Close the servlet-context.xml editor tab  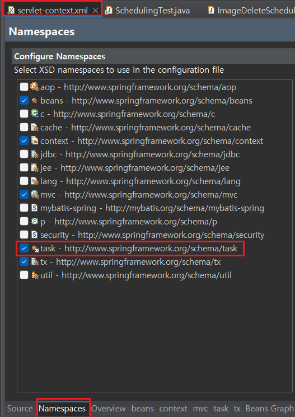[x=95, y=11]
